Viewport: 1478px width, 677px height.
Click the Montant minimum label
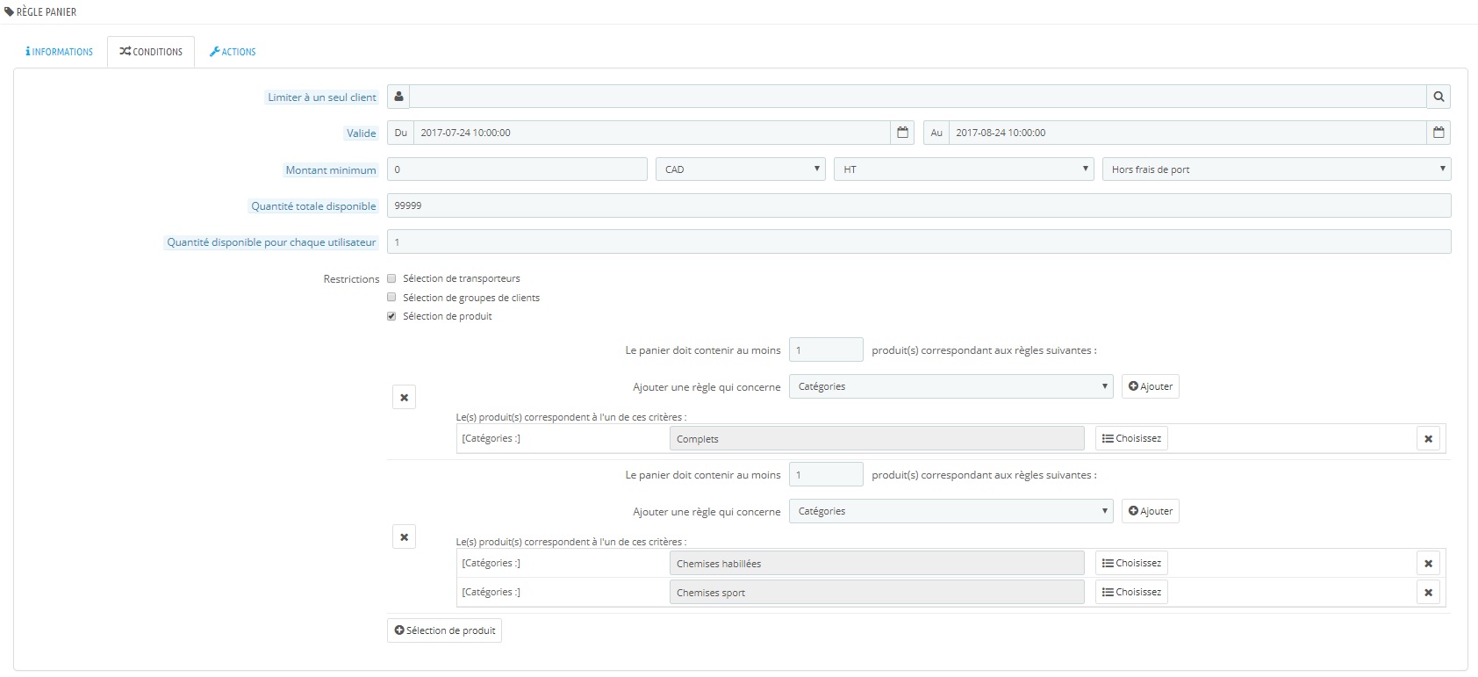(x=330, y=170)
